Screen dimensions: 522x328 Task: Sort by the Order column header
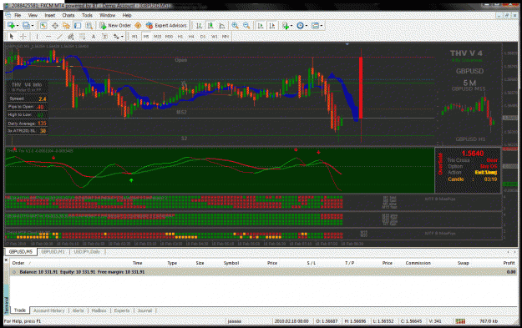[18, 263]
